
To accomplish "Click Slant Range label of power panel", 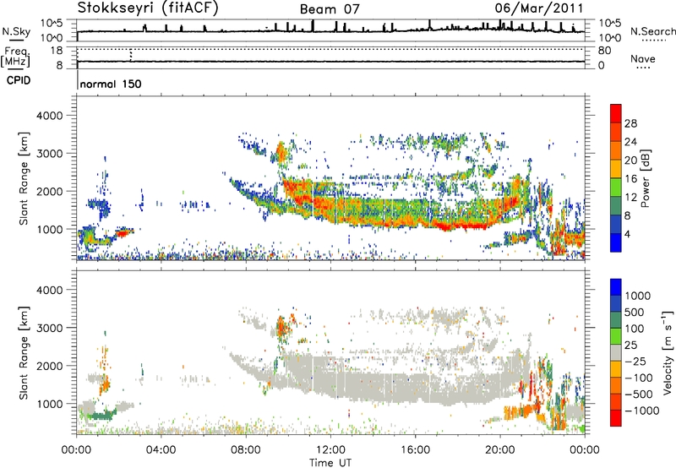I will coord(25,178).
